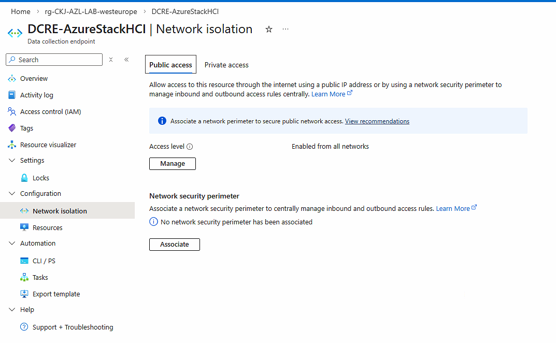This screenshot has height=343, width=556.
Task: Select the Public access tab
Action: click(170, 65)
